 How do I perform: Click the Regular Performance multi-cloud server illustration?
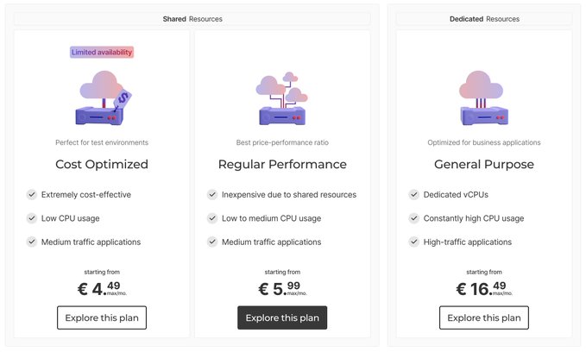[282, 97]
